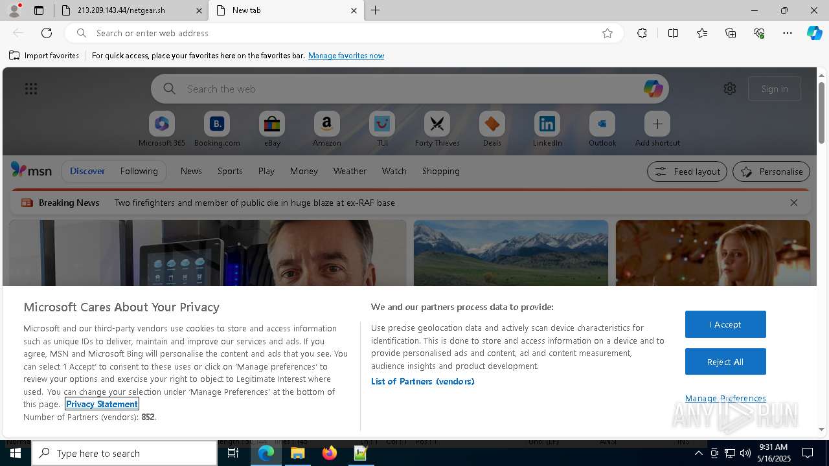Open the Booking.com shortcut
This screenshot has height=466, width=829.
[217, 129]
